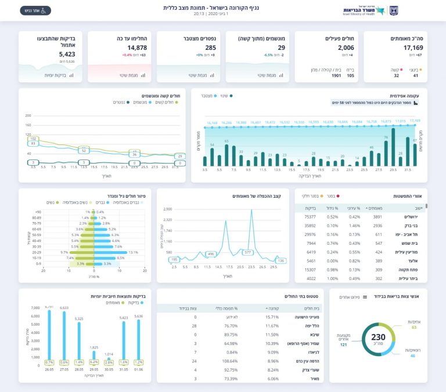Screen dimensions: 446x392
Task: Click the chart icon in epidemic curve note
Action: click(x=416, y=103)
